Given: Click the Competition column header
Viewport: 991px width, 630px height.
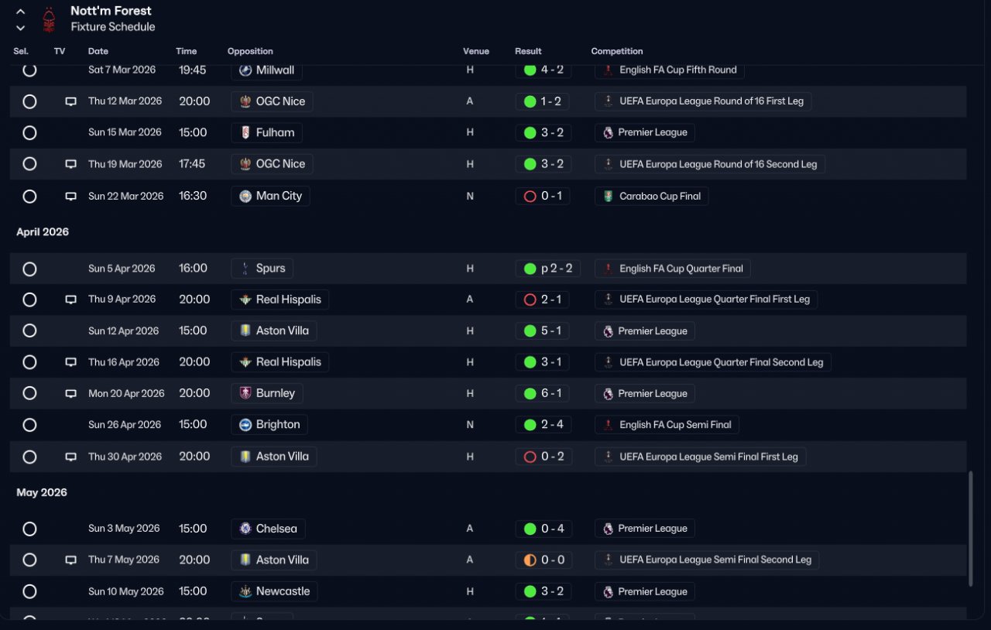Looking at the screenshot, I should (x=617, y=51).
